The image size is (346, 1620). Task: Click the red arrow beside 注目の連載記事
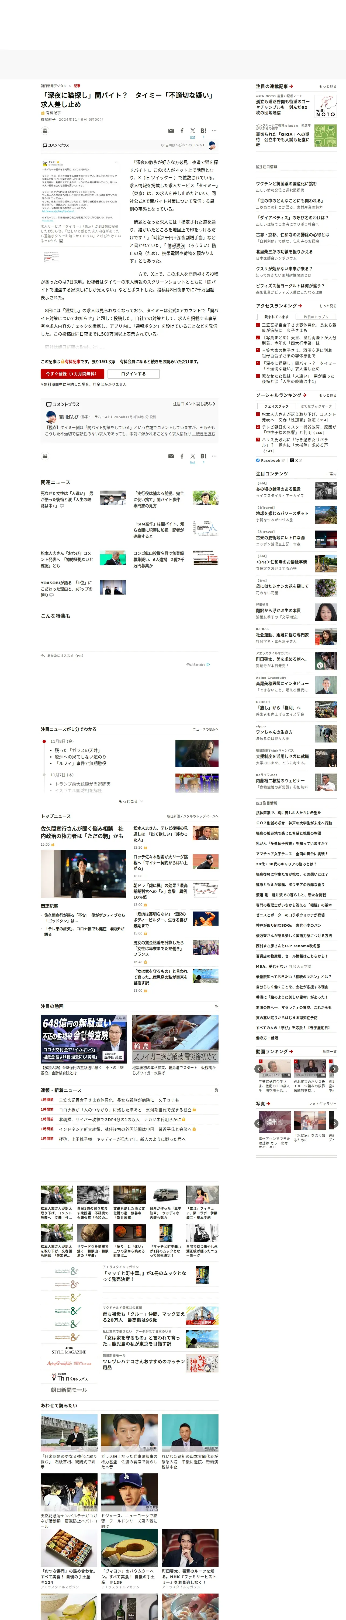tap(291, 86)
